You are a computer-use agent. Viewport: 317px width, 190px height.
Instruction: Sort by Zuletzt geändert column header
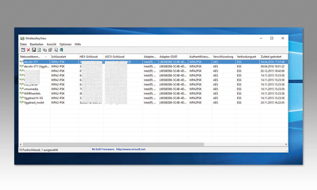(273, 57)
